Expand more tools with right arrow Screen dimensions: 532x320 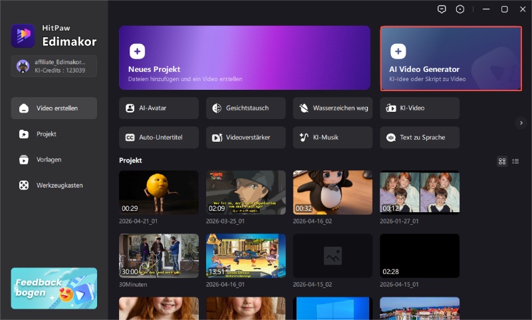coord(521,122)
